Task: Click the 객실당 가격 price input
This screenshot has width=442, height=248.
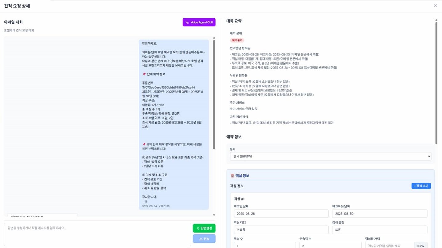Action: coord(390,246)
